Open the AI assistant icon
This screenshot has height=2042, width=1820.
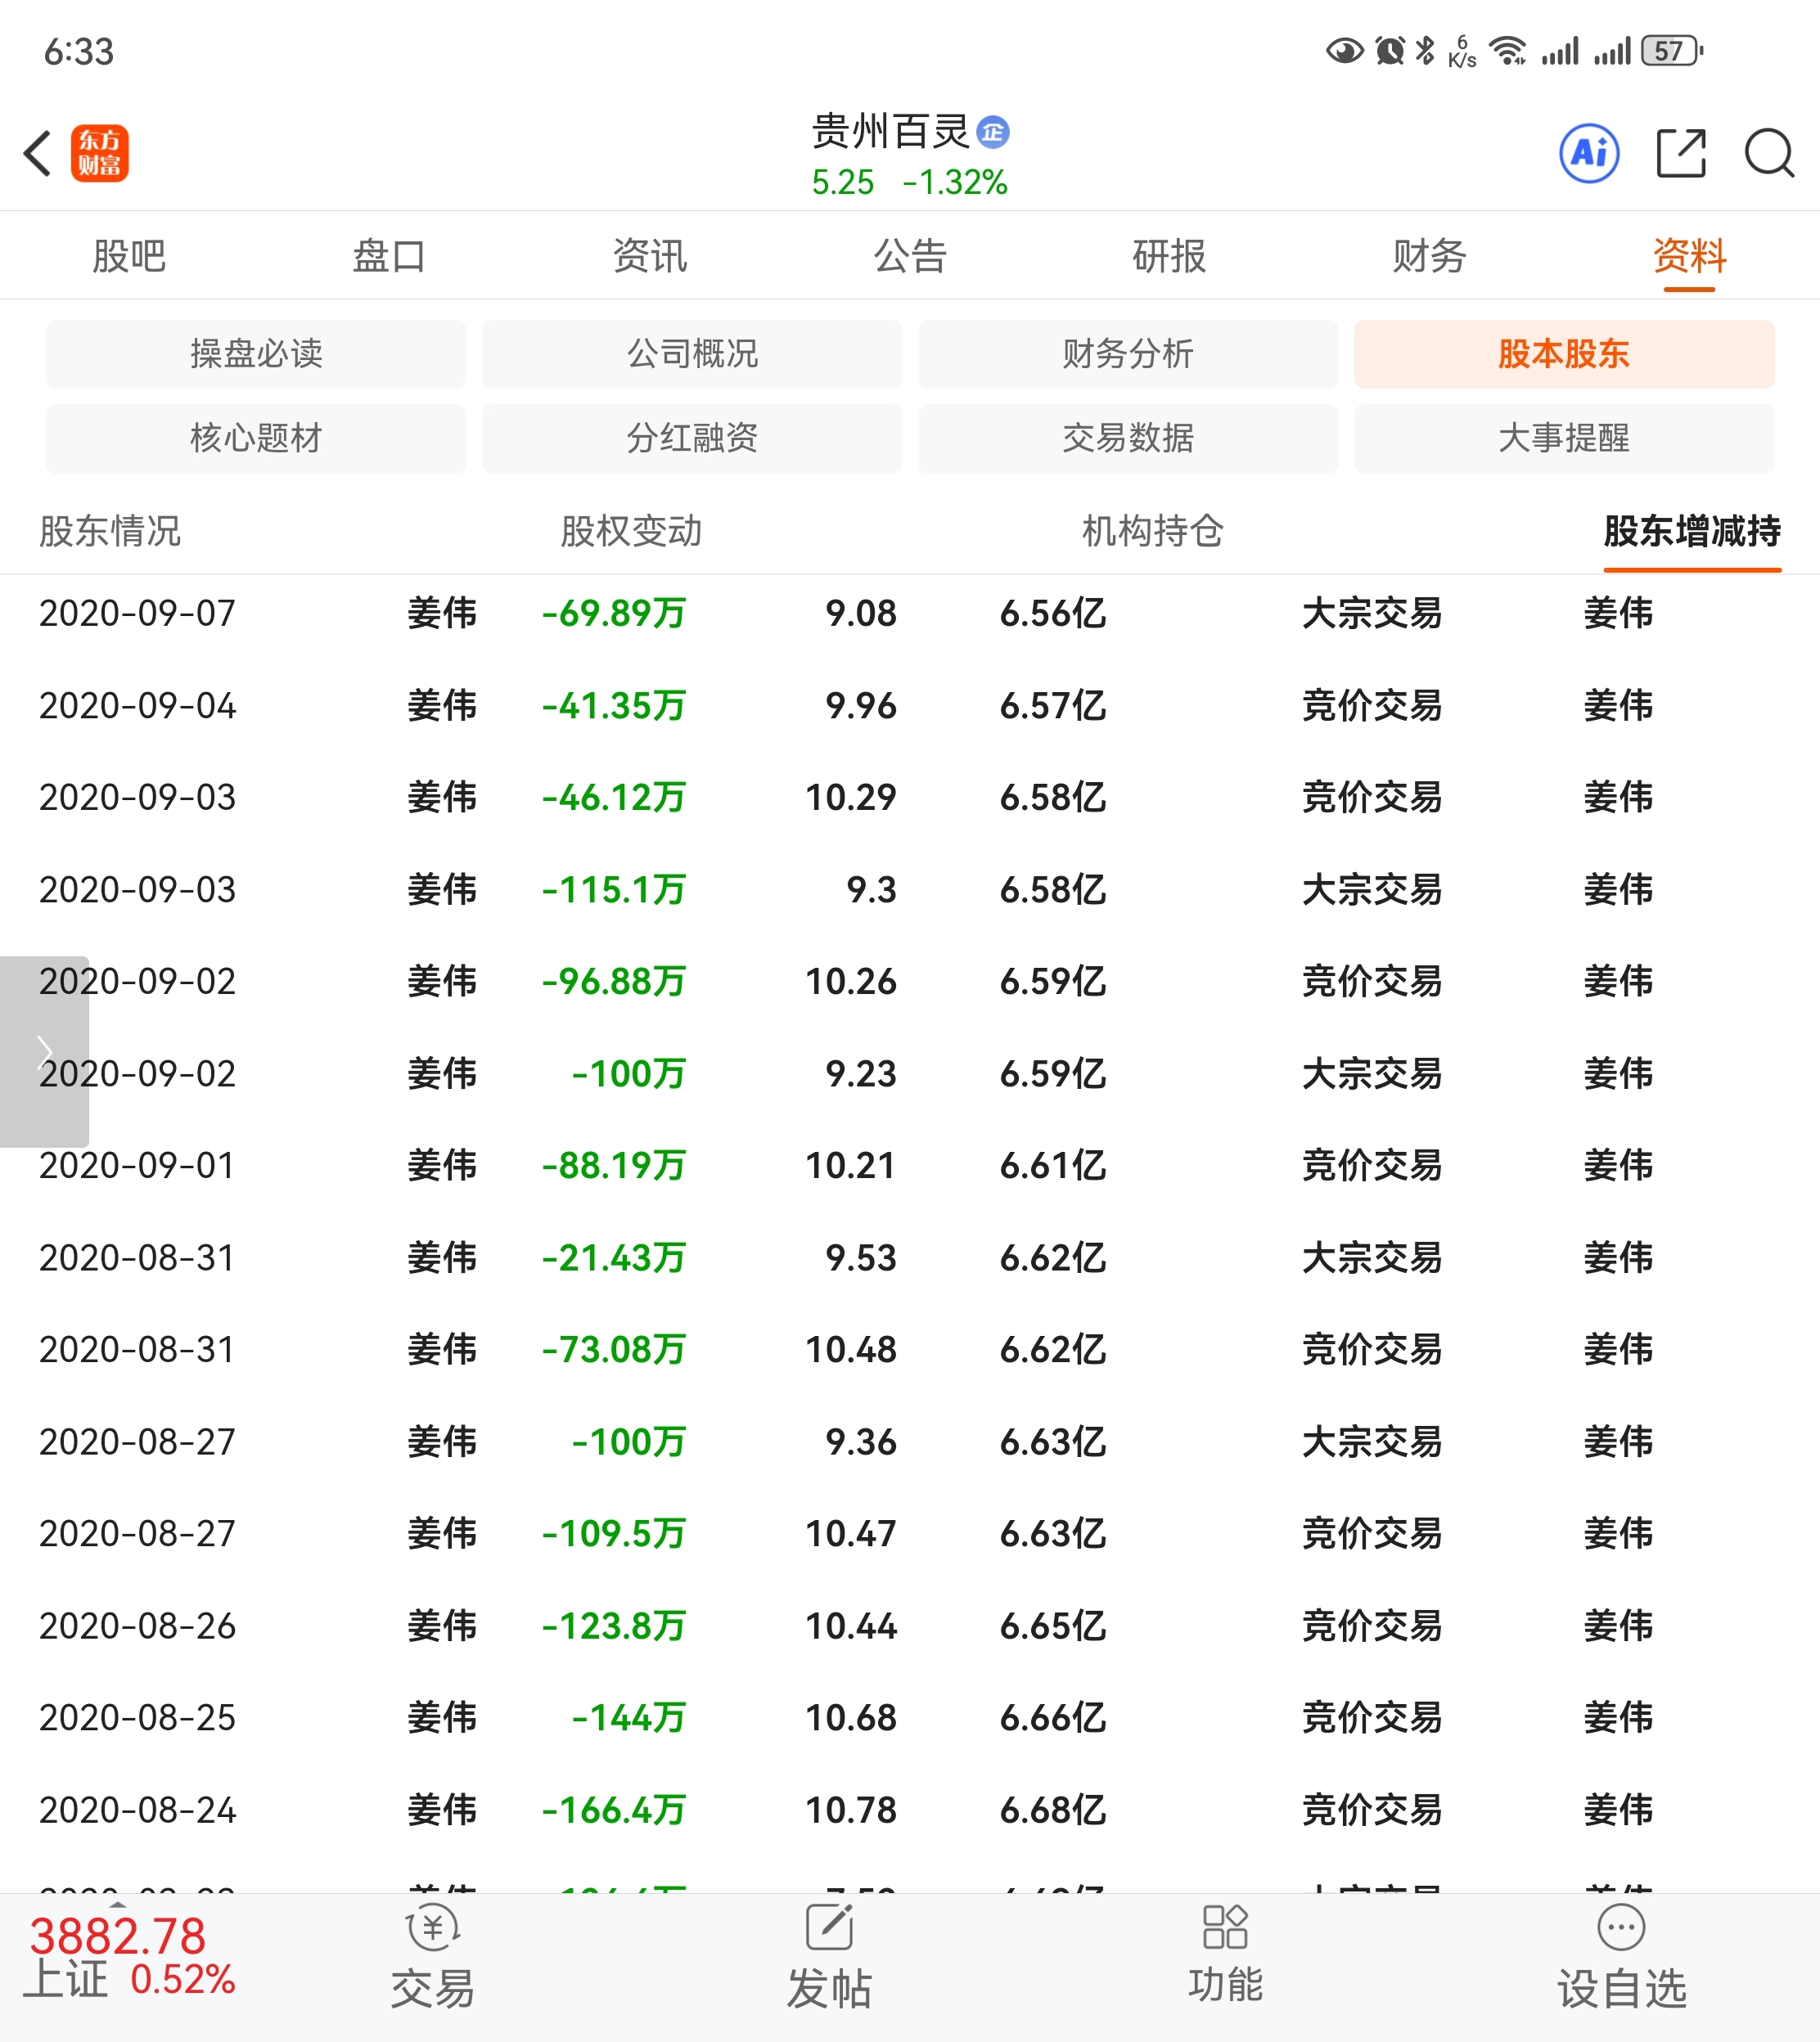(1588, 153)
